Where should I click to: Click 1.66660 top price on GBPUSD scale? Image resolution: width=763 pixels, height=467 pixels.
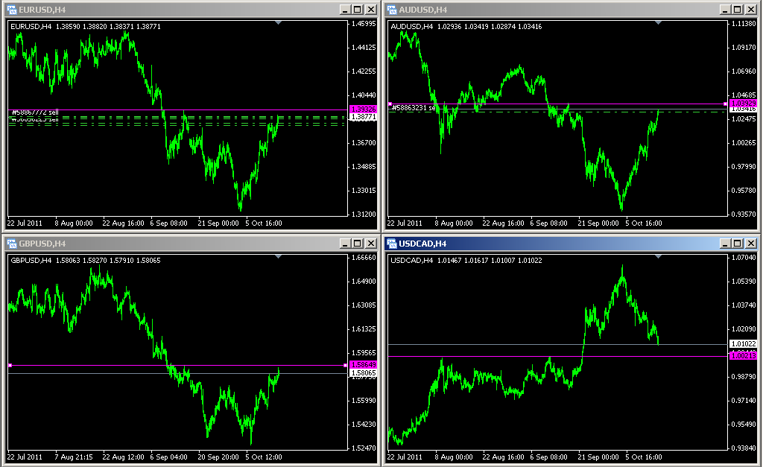point(364,258)
